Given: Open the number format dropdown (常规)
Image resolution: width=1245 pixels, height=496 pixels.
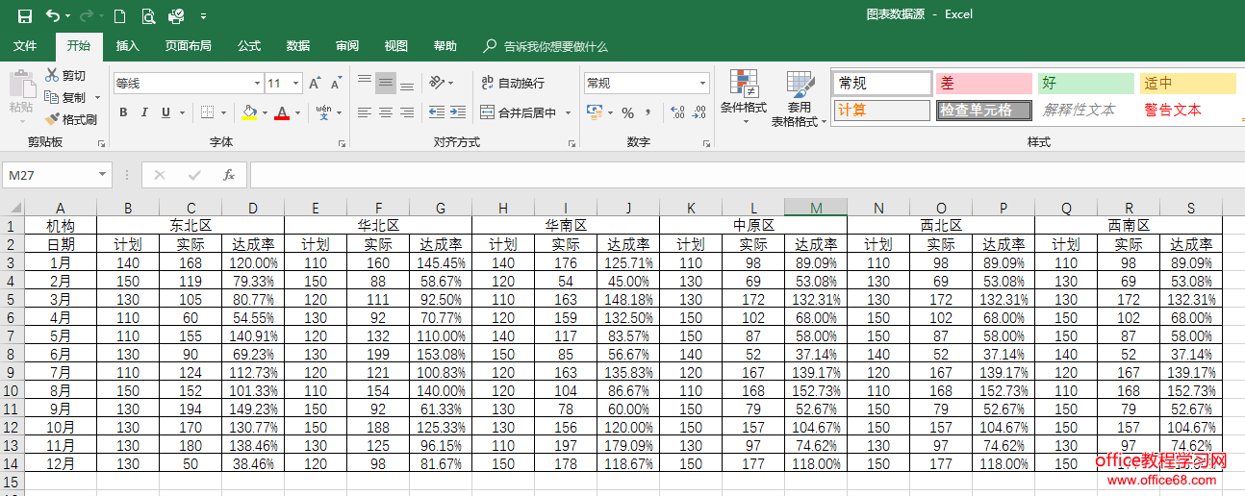Looking at the screenshot, I should tap(703, 84).
